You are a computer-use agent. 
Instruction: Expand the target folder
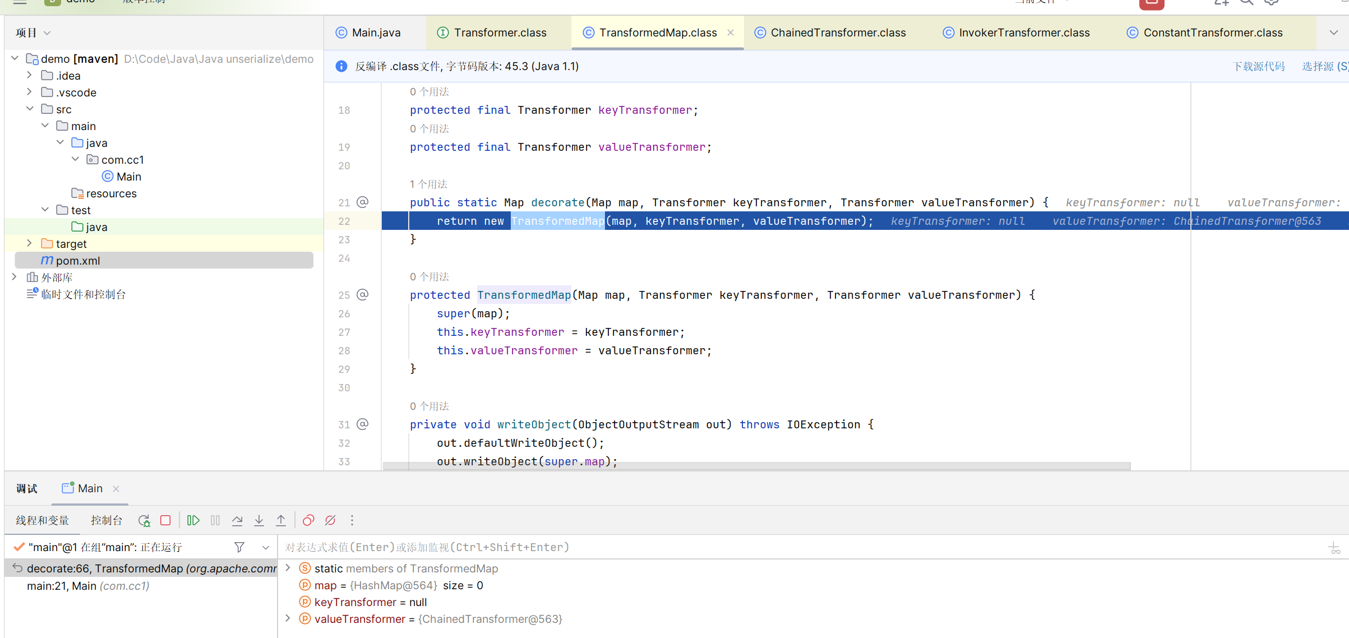pyautogui.click(x=30, y=243)
